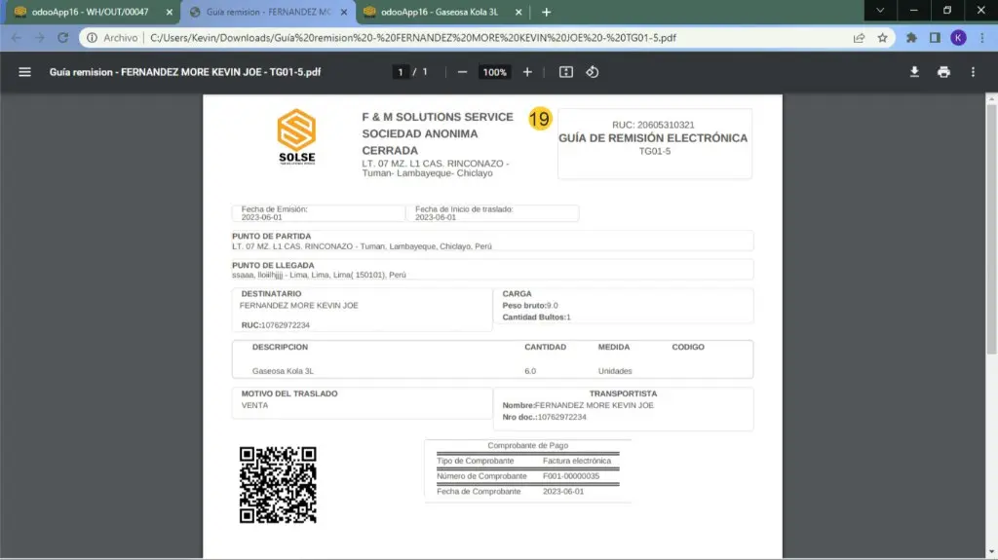This screenshot has width=998, height=560.
Task: Click the fit to page icon
Action: pyautogui.click(x=566, y=72)
